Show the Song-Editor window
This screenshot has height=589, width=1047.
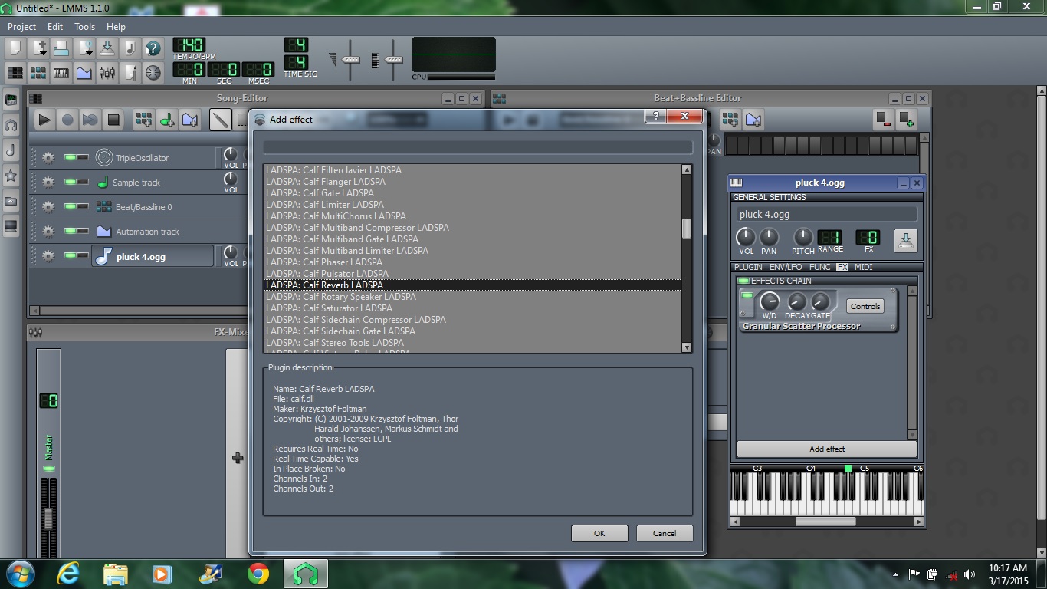15,73
